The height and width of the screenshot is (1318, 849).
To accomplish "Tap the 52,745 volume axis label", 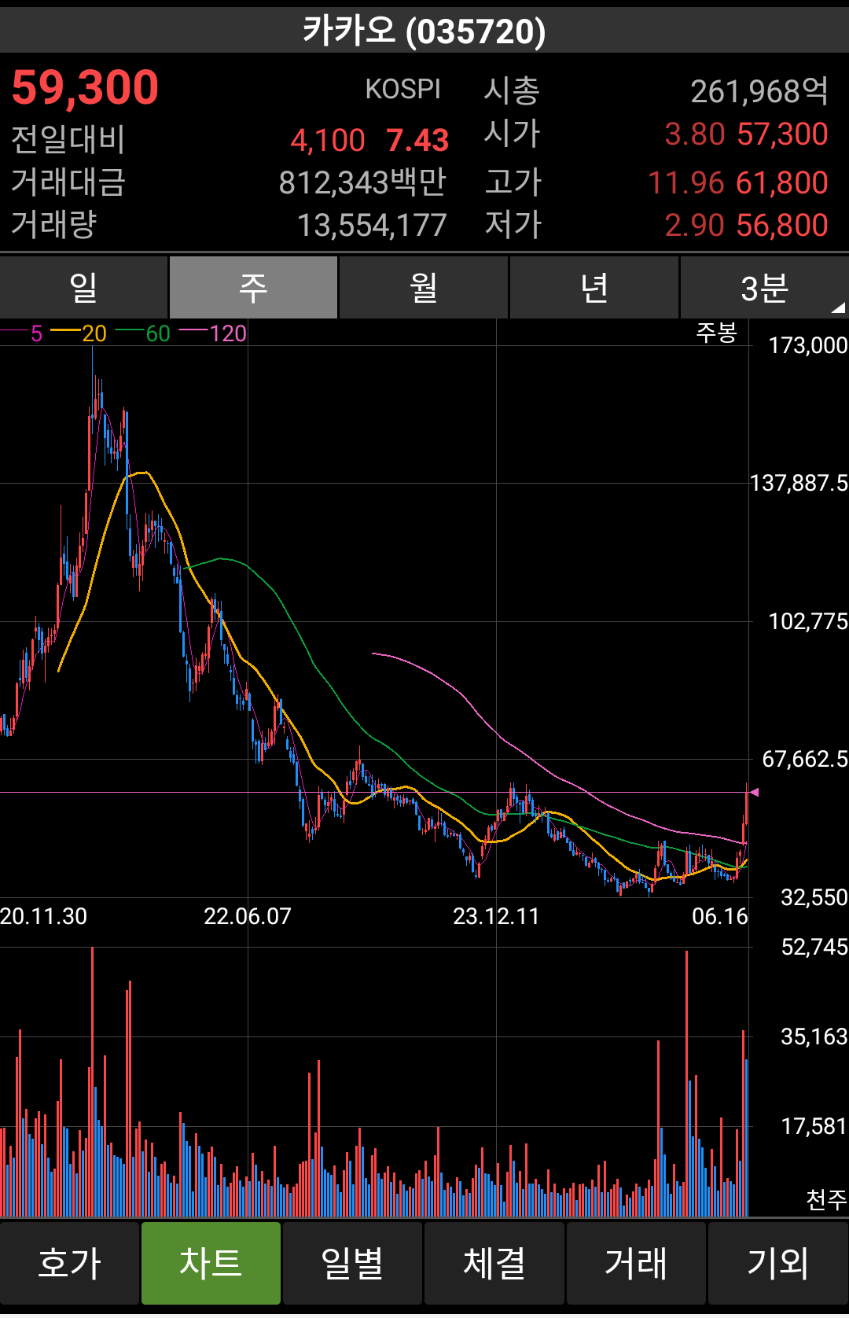I will tap(814, 947).
